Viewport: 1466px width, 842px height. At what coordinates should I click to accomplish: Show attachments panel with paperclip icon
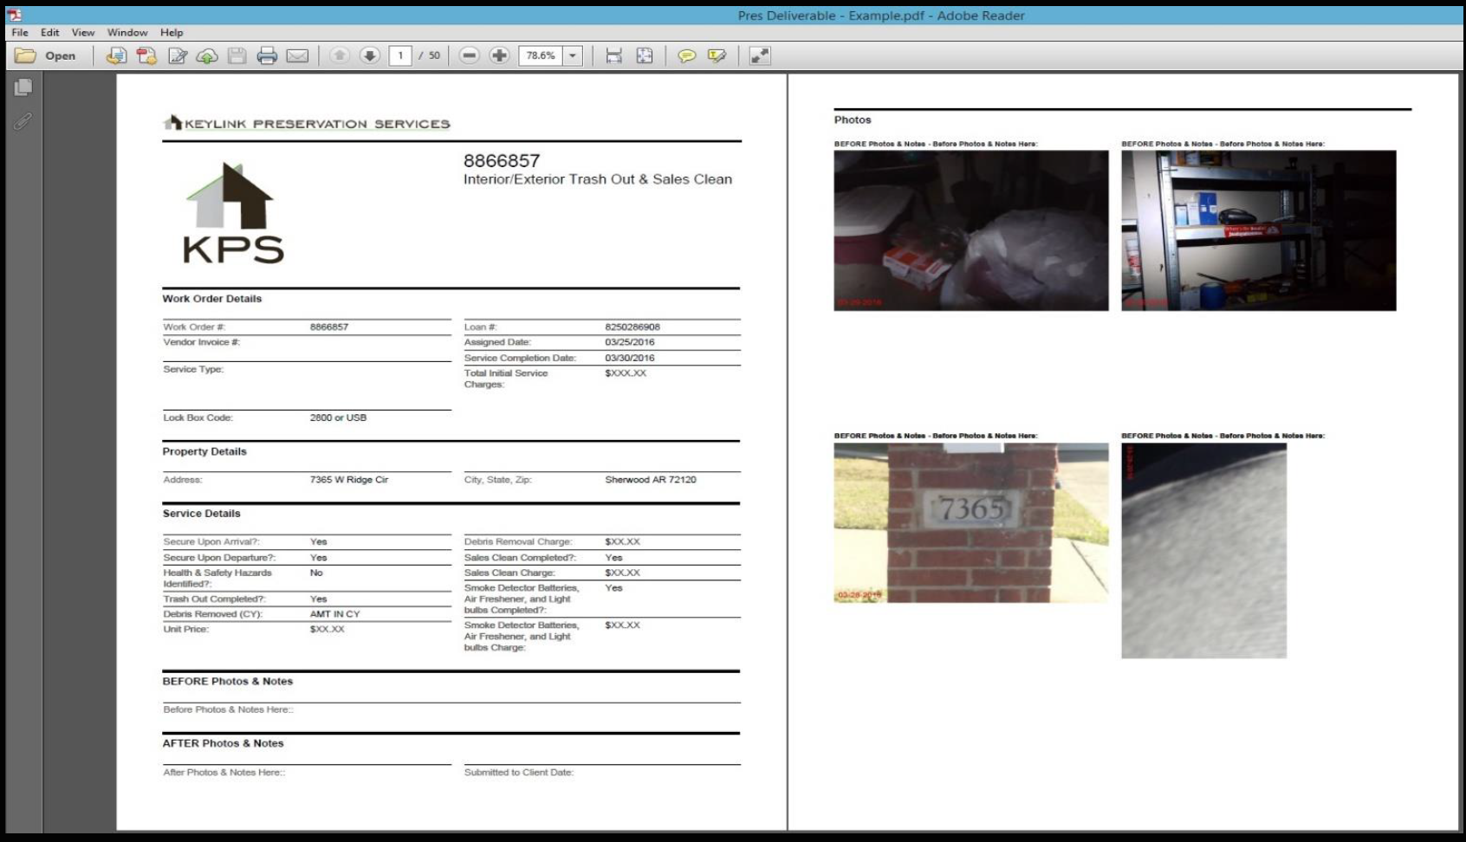tap(23, 121)
